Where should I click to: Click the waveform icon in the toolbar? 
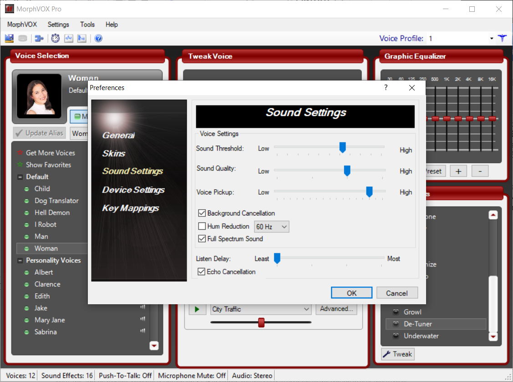click(68, 39)
